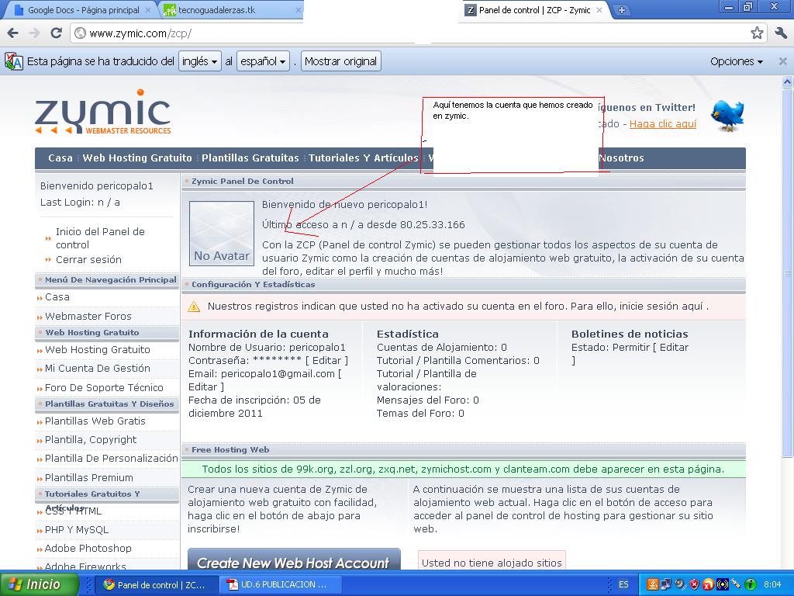Image resolution: width=794 pixels, height=596 pixels.
Task: Click the Windows Inicio start button
Action: pos(39,584)
